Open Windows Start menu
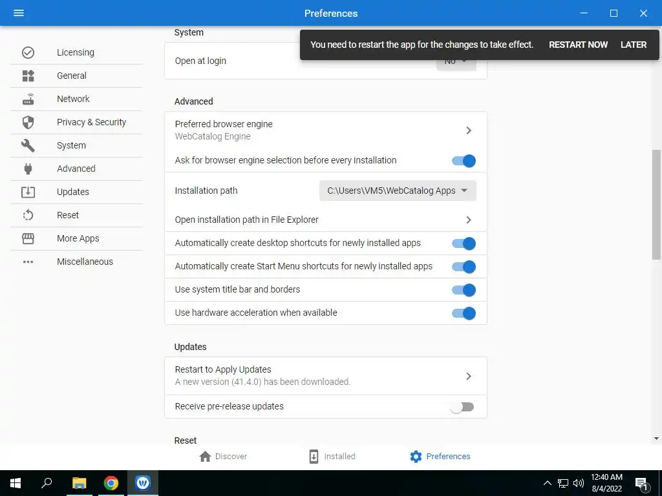 [x=16, y=483]
